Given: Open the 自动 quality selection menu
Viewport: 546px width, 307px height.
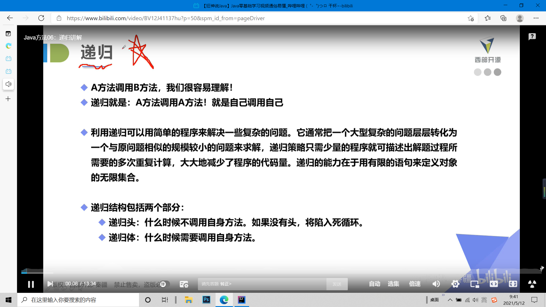Looking at the screenshot, I should pos(374,284).
